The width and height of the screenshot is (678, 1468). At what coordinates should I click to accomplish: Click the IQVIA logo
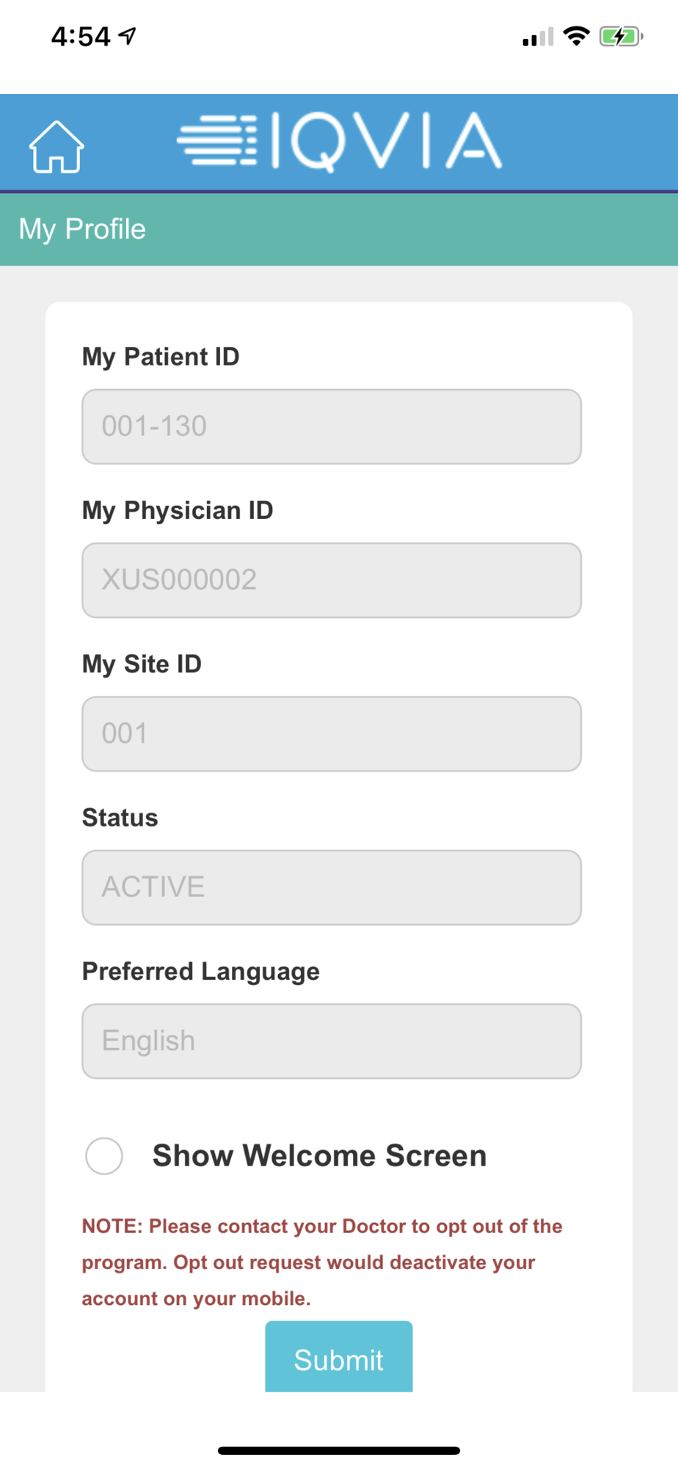pyautogui.click(x=340, y=141)
